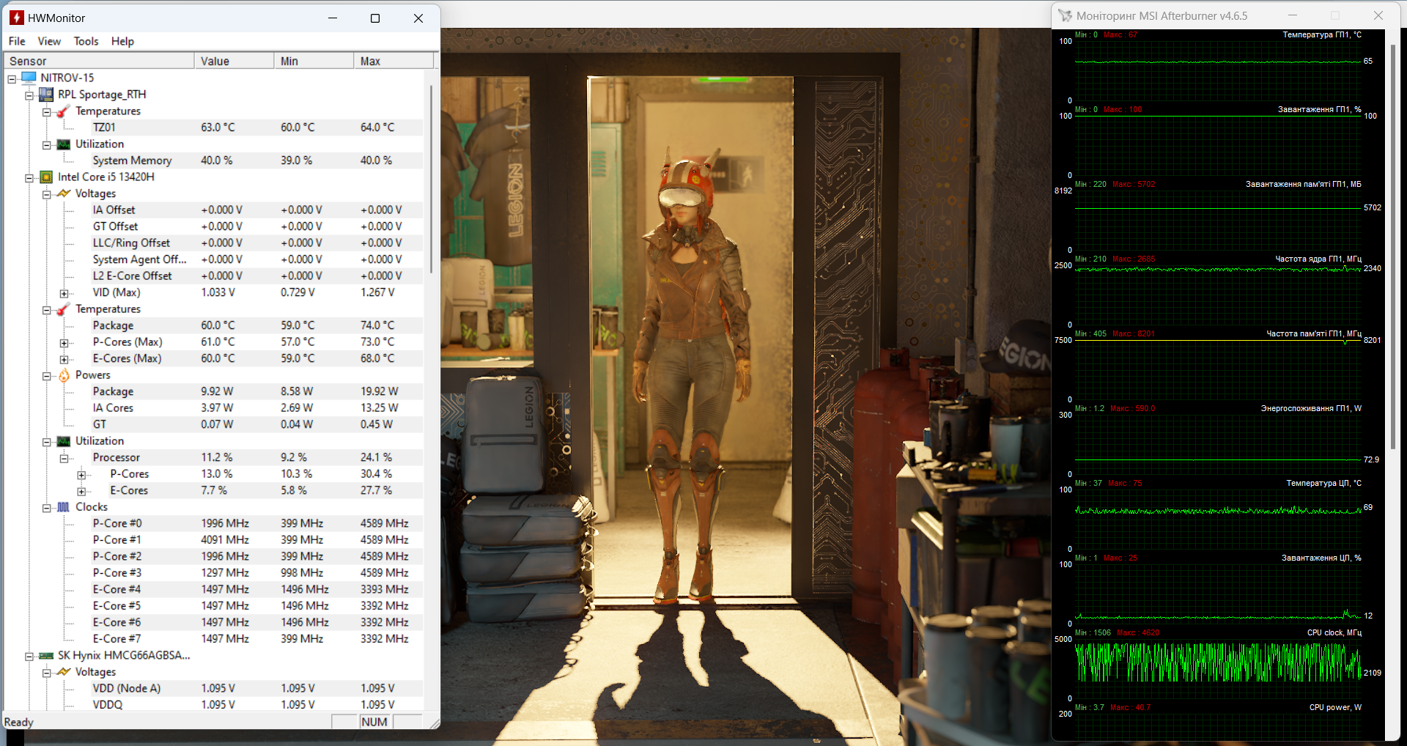Expand the P-Cores utilization row

click(x=82, y=475)
